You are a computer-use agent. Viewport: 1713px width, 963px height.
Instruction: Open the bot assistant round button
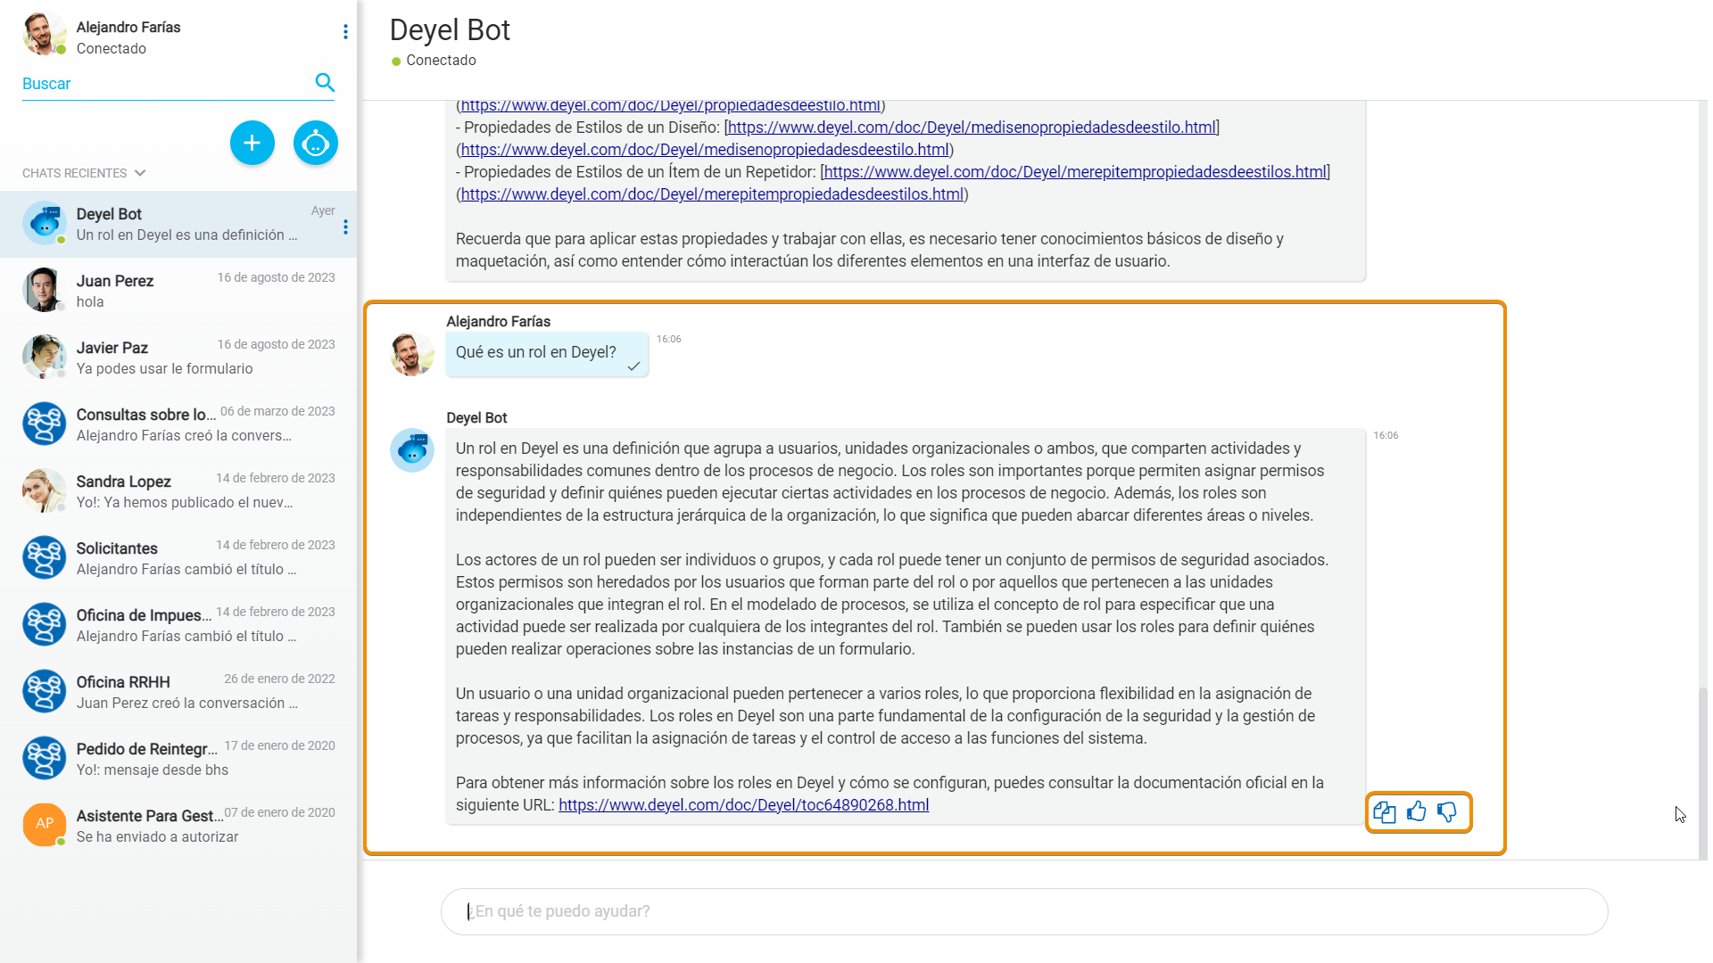coord(316,143)
